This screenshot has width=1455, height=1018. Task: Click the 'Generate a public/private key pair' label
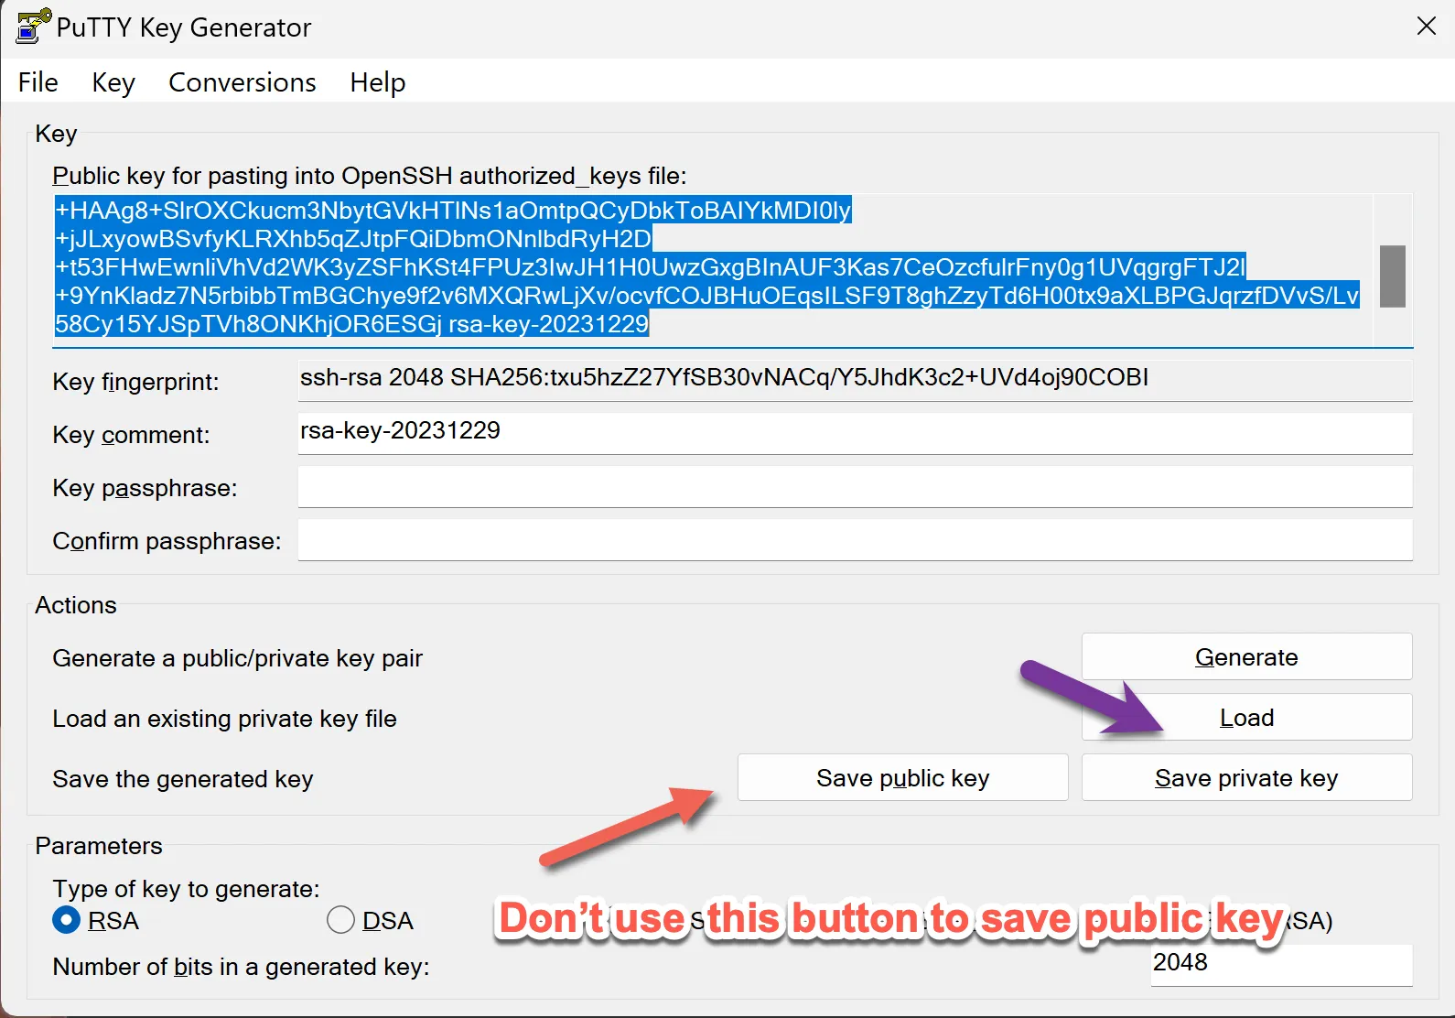(237, 658)
